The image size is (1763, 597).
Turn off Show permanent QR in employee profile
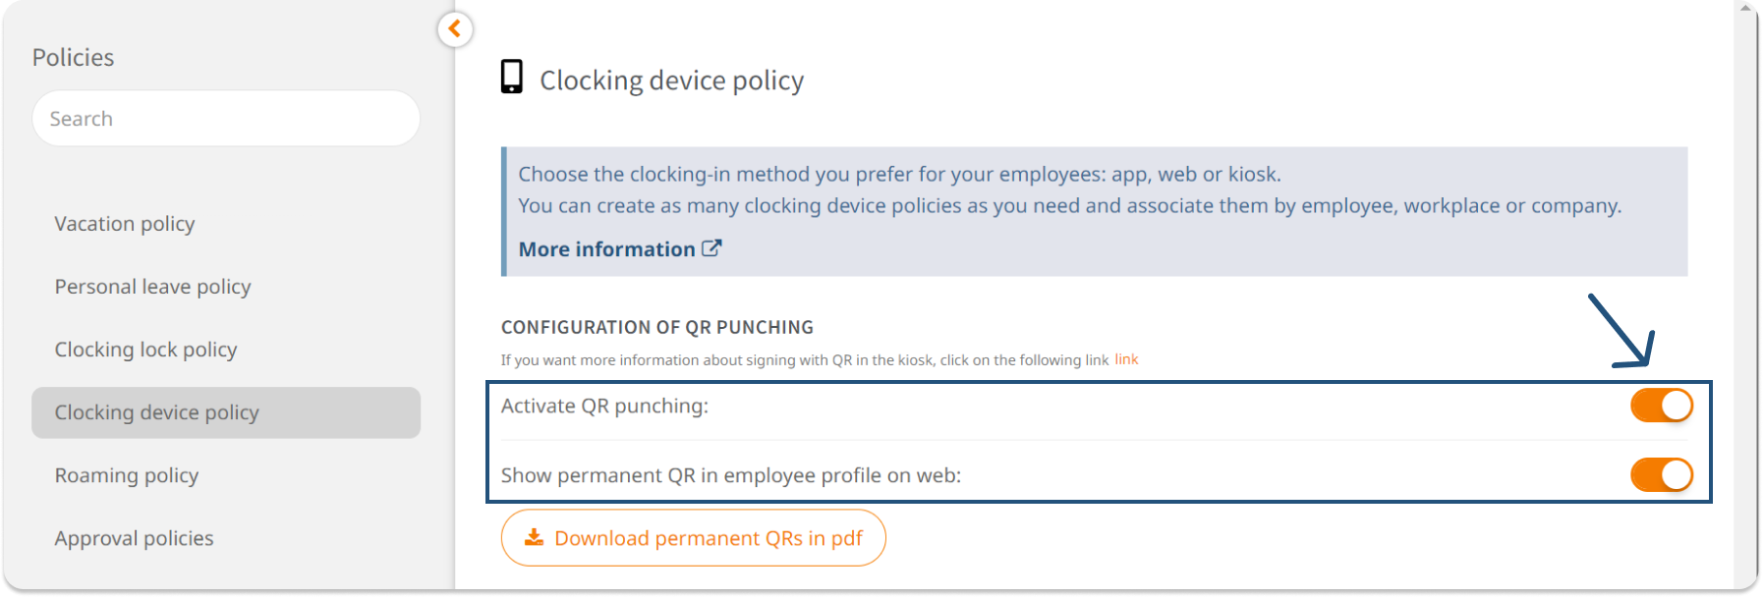click(1661, 475)
